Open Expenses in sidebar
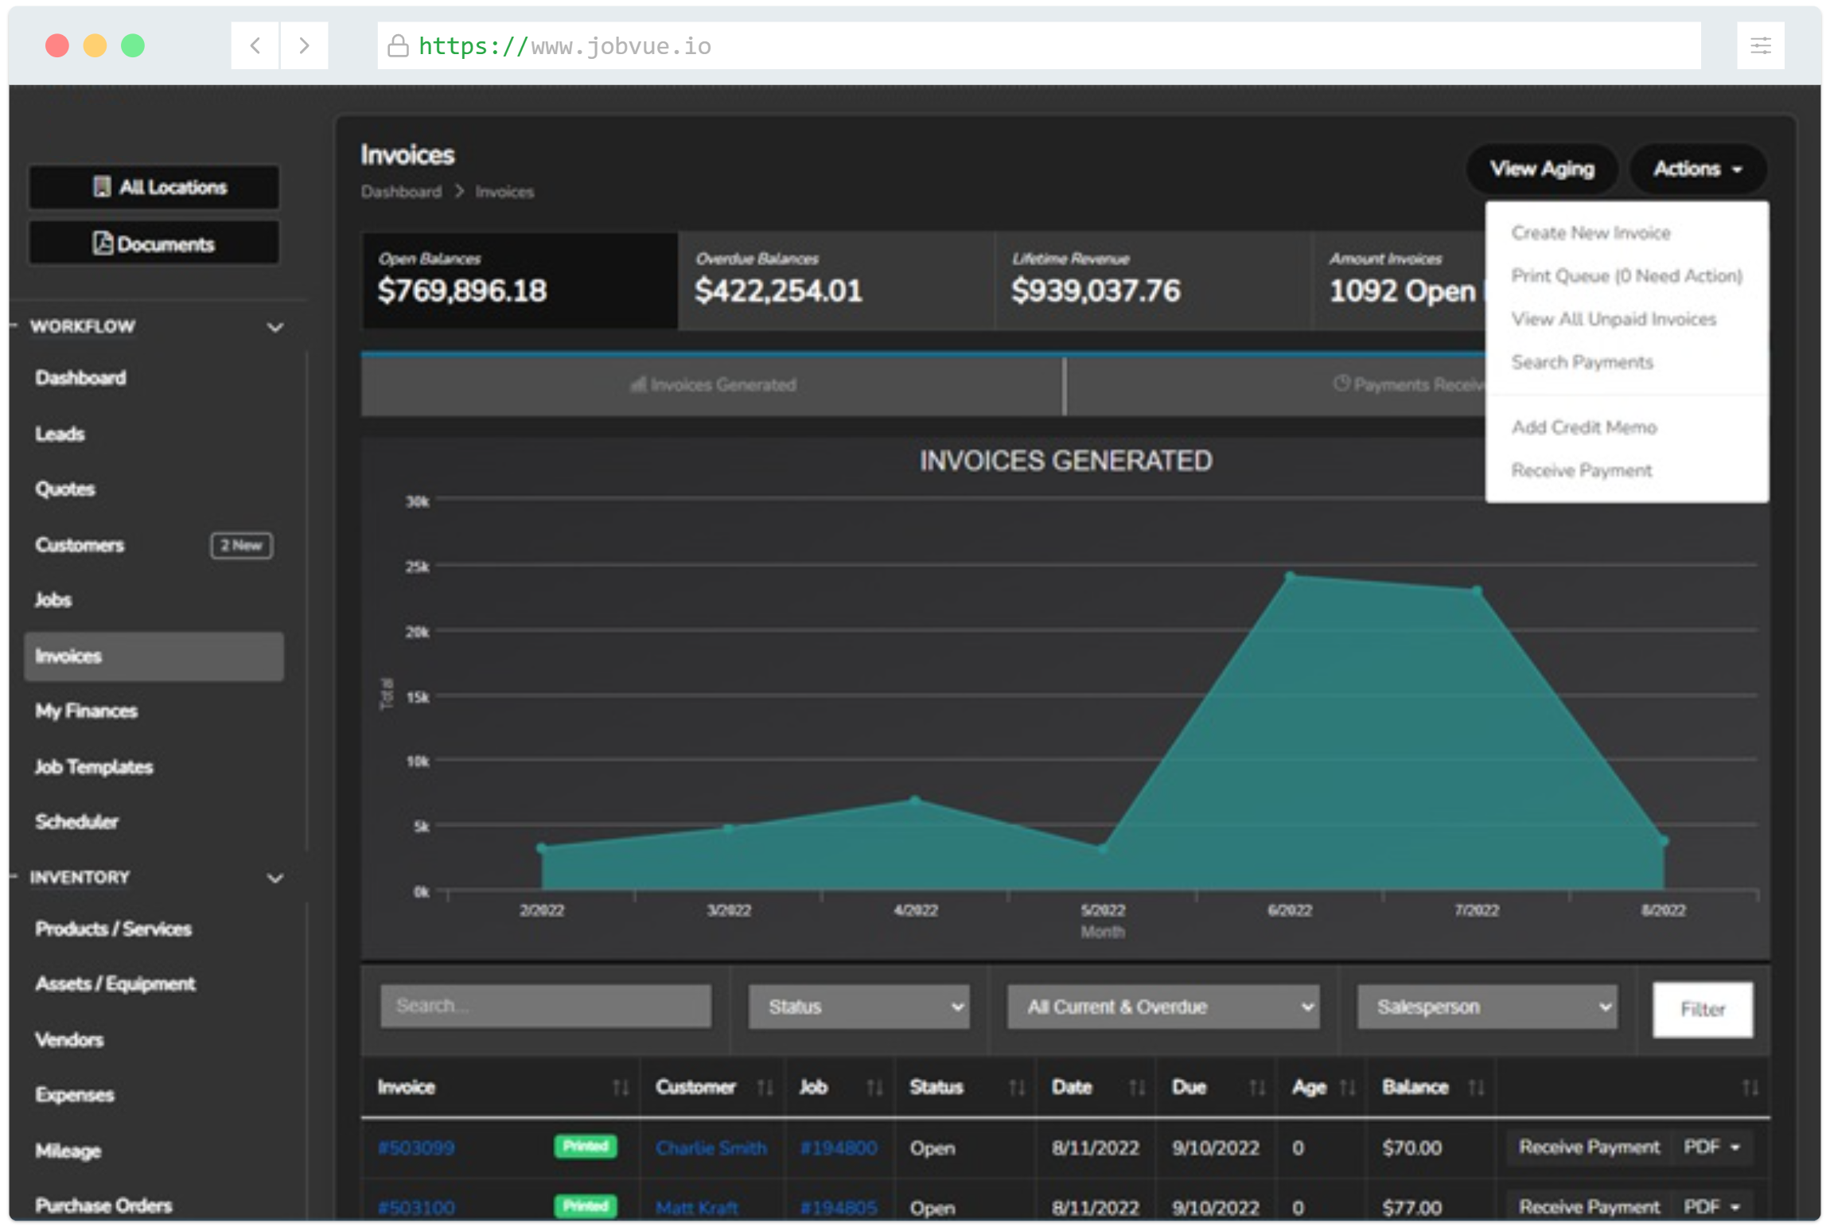The image size is (1830, 1227). click(74, 1095)
